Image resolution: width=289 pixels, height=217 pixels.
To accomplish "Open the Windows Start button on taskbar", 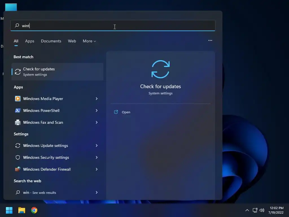I will 9,210.
